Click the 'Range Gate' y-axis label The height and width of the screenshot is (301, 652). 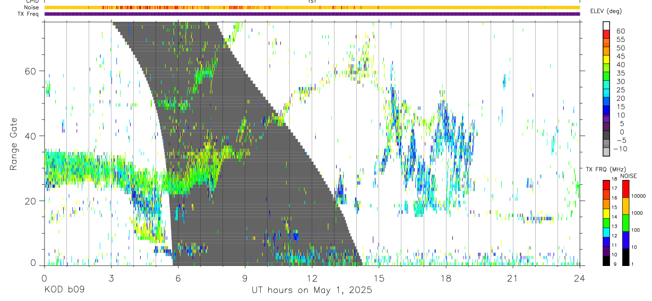[x=14, y=144]
